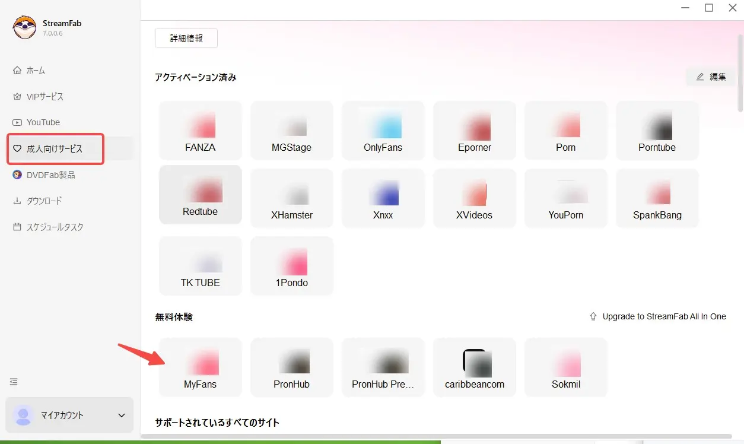Viewport: 744px width, 444px height.
Task: Open the Sokmil trial tile
Action: (x=566, y=367)
